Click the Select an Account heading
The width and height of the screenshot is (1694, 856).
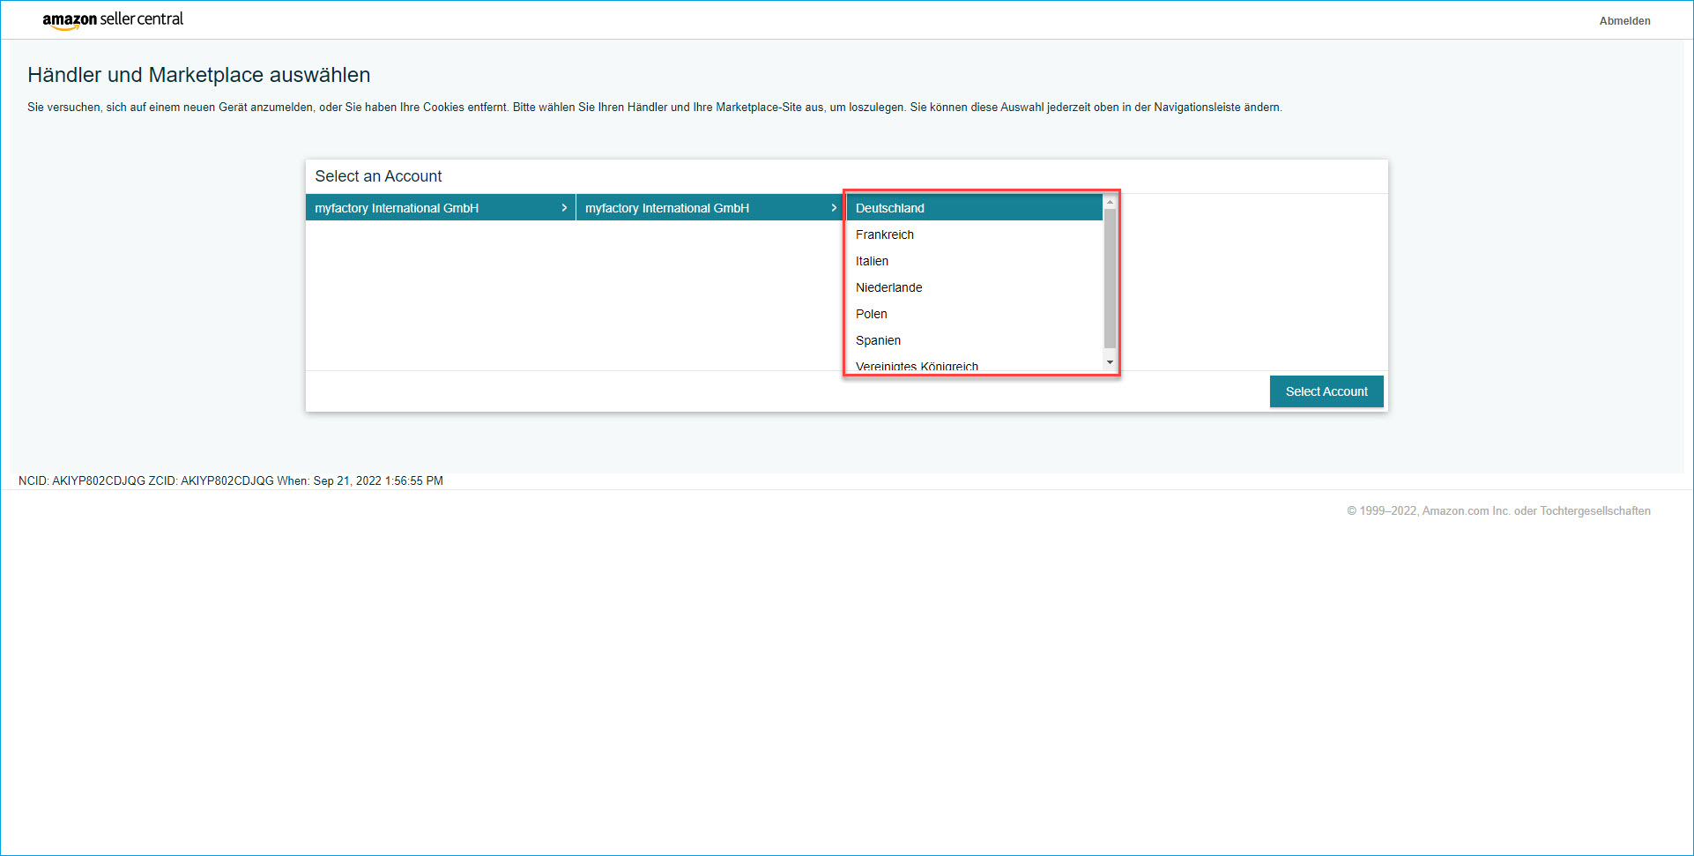(x=378, y=176)
